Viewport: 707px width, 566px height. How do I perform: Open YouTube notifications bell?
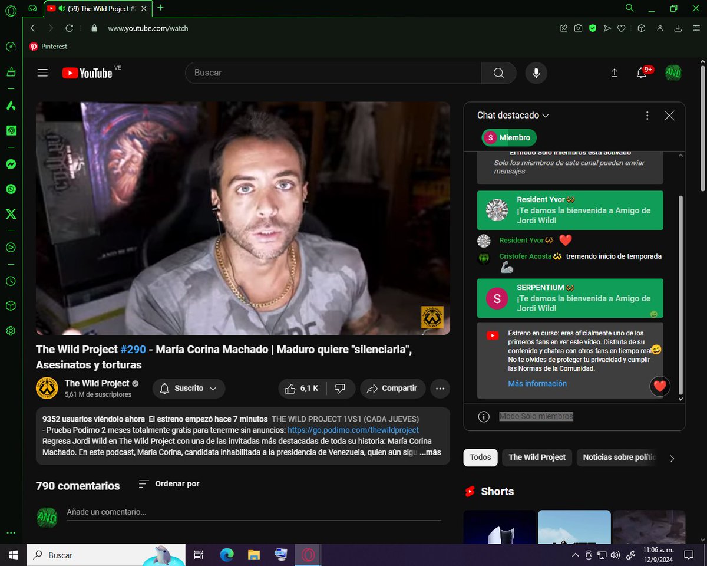642,73
